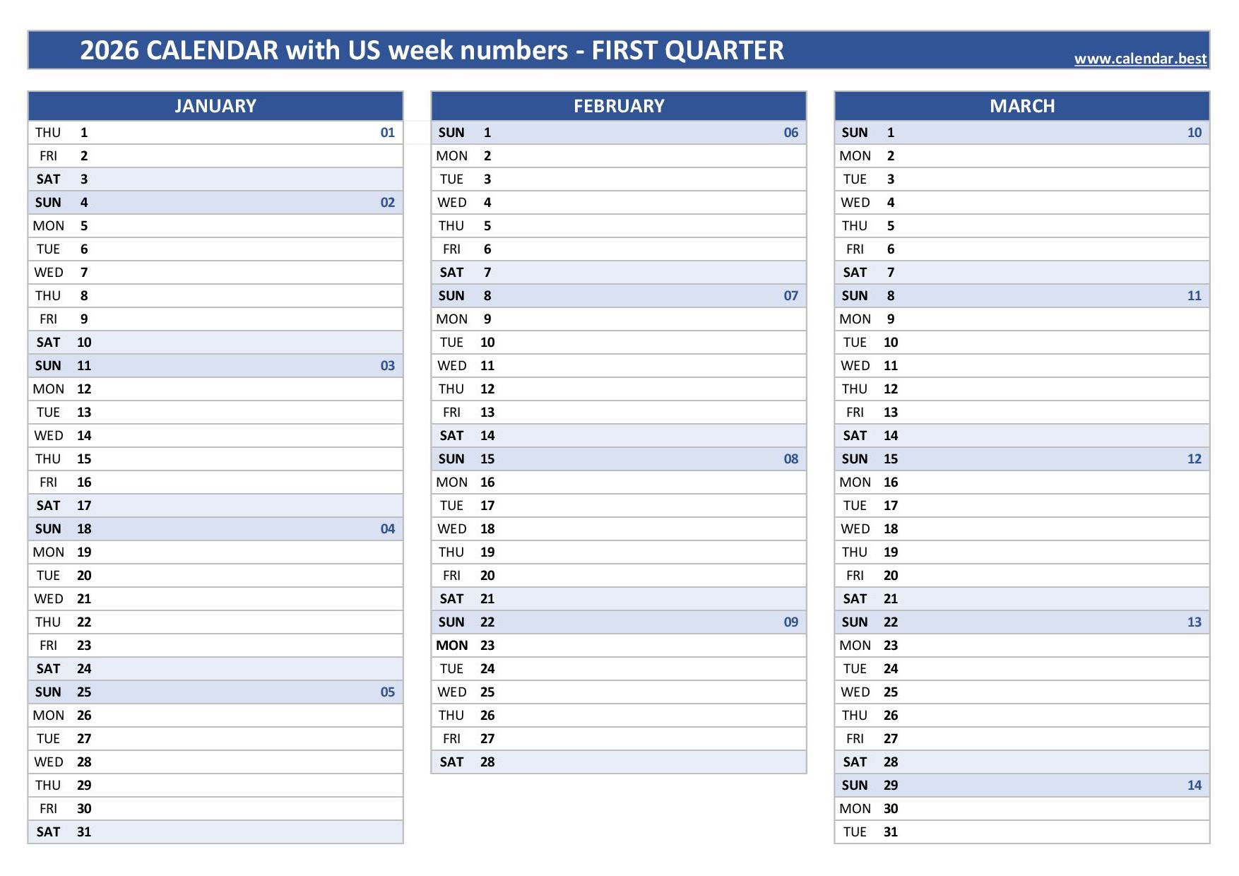Select Tuesday March 31 row

click(1022, 832)
